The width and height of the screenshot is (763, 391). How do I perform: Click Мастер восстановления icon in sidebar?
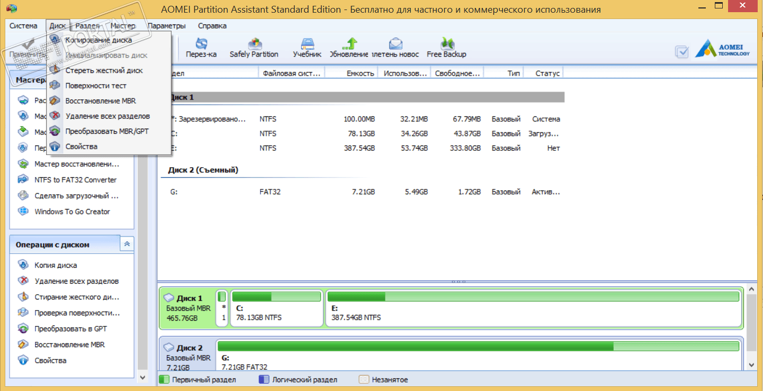tap(23, 164)
